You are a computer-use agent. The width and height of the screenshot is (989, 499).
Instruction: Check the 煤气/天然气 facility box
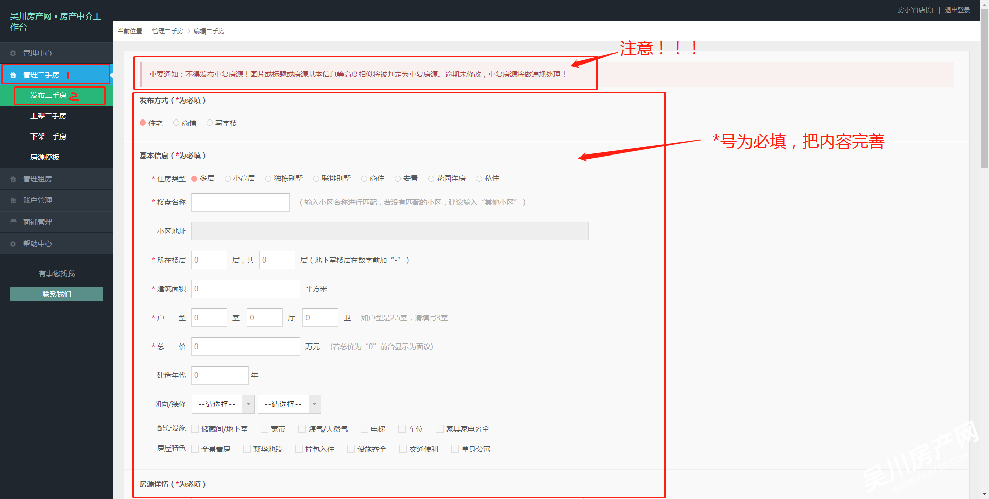[302, 428]
